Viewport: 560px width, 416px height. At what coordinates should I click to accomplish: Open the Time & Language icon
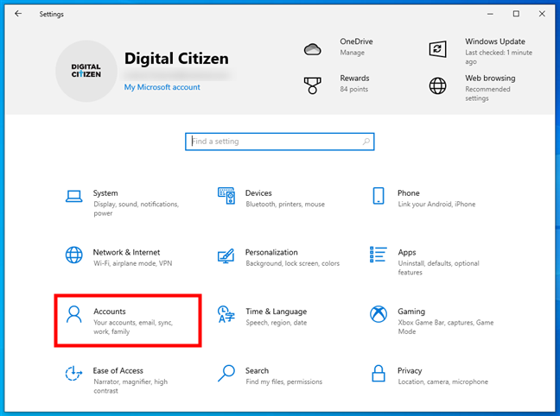click(226, 314)
